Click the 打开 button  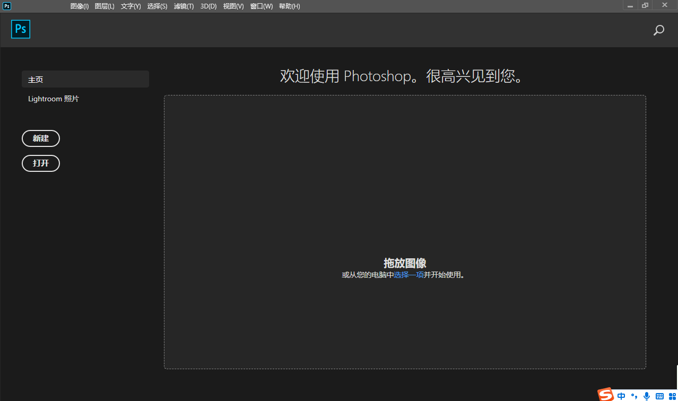(41, 163)
